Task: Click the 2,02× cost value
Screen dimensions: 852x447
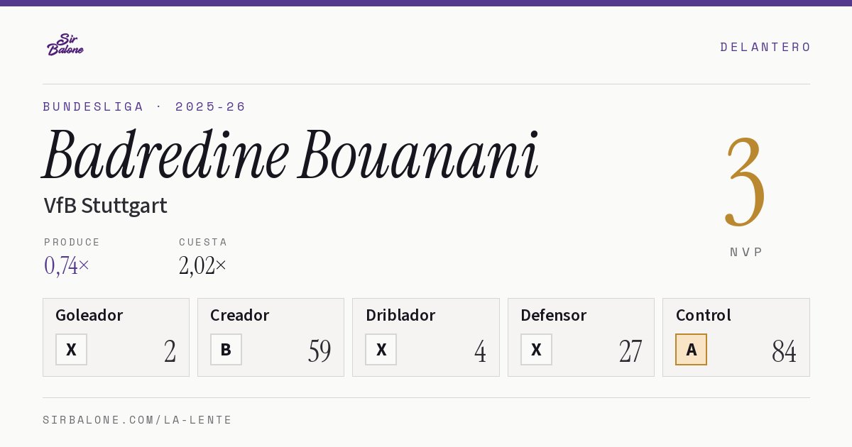Action: coord(203,265)
